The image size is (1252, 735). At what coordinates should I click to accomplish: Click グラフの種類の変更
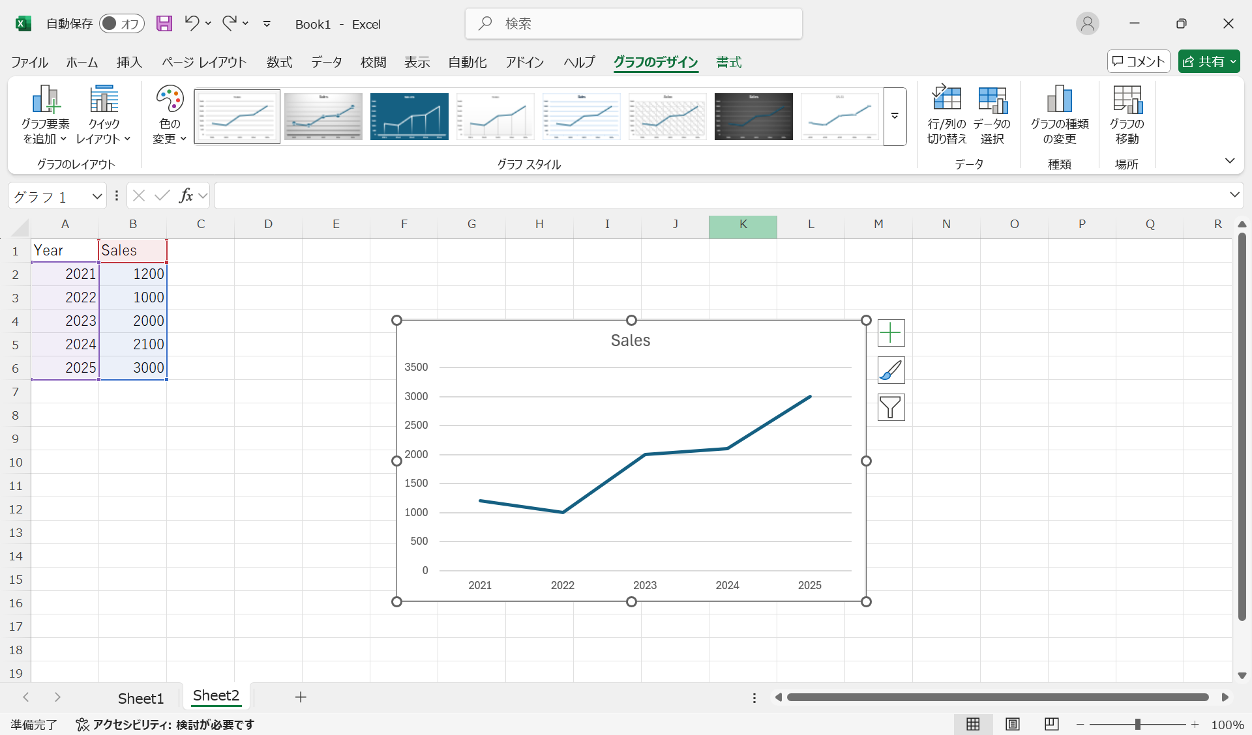pos(1059,116)
